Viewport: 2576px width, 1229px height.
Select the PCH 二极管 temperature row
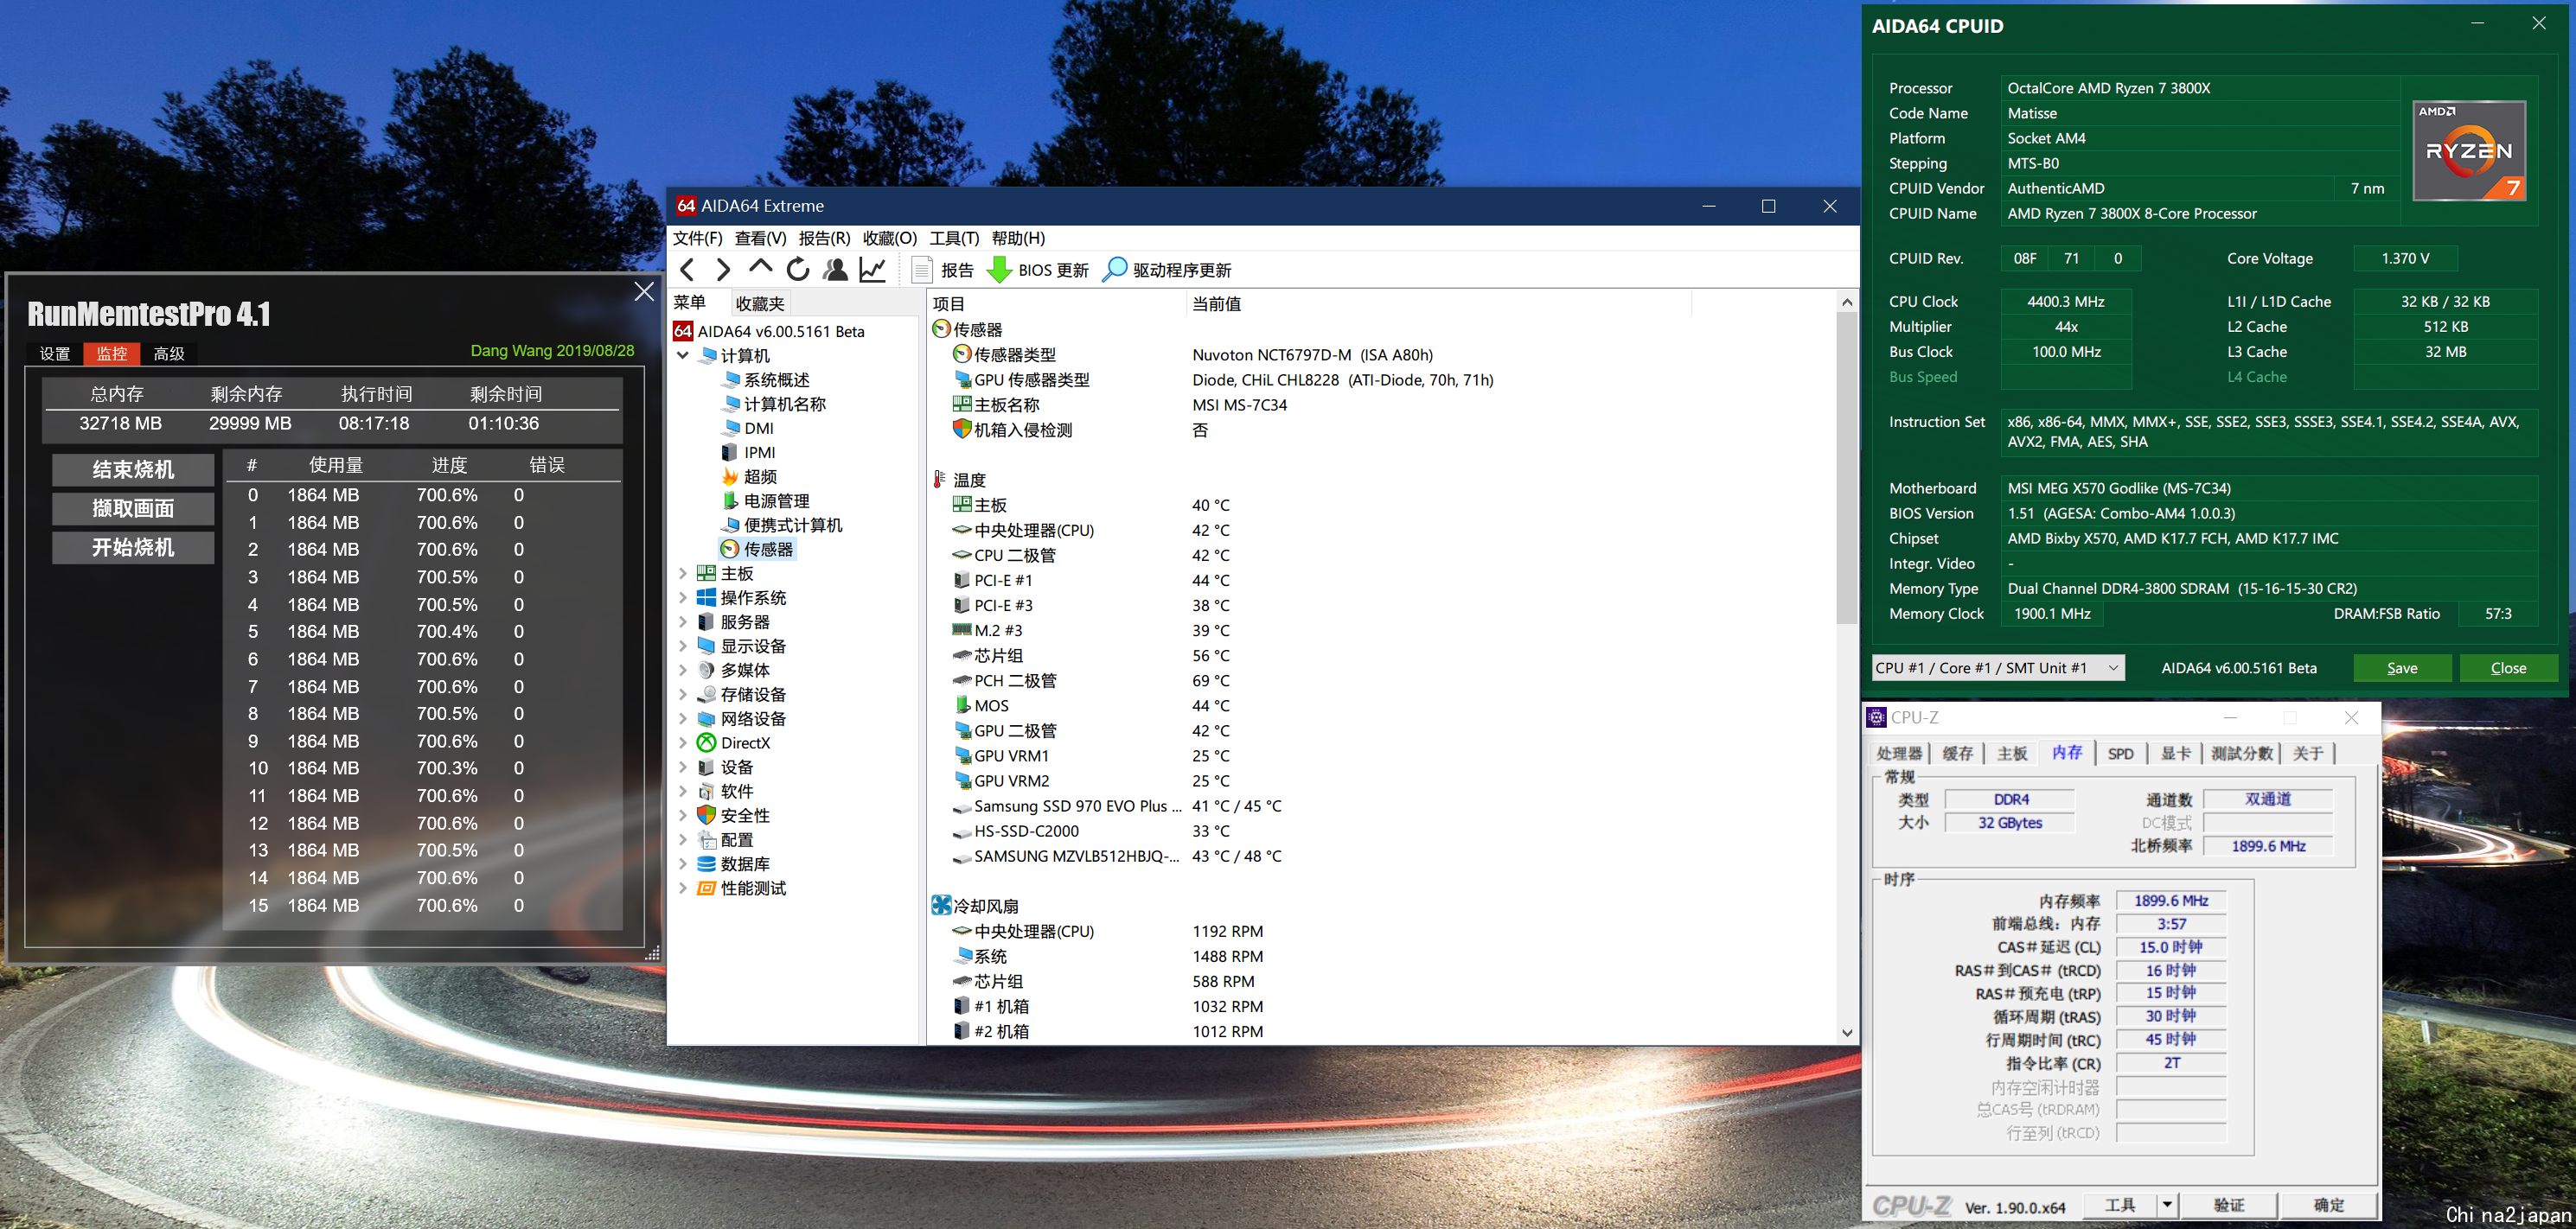[1380, 680]
